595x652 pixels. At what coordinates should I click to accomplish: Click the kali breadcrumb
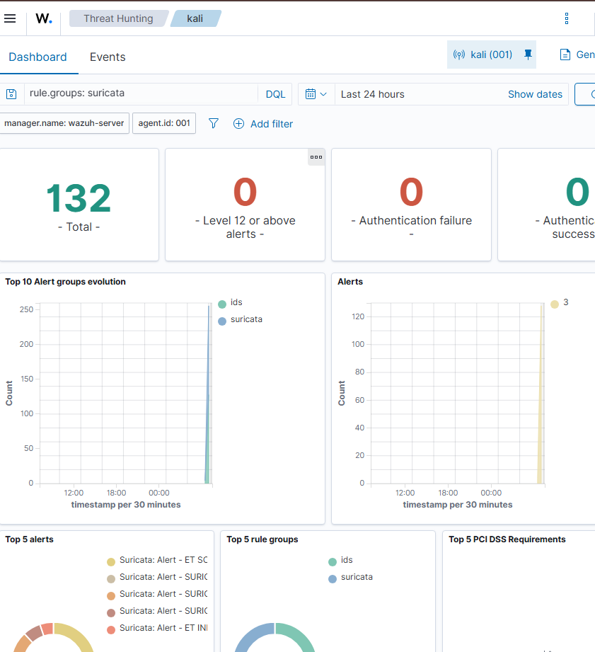point(195,18)
